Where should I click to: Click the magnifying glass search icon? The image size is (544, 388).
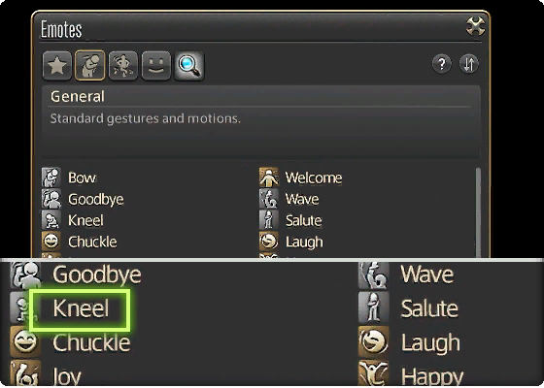click(x=189, y=66)
